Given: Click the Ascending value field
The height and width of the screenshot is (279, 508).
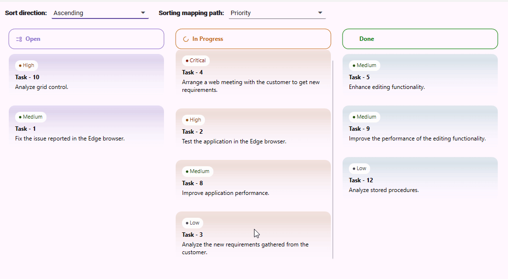Looking at the screenshot, I should (x=100, y=13).
